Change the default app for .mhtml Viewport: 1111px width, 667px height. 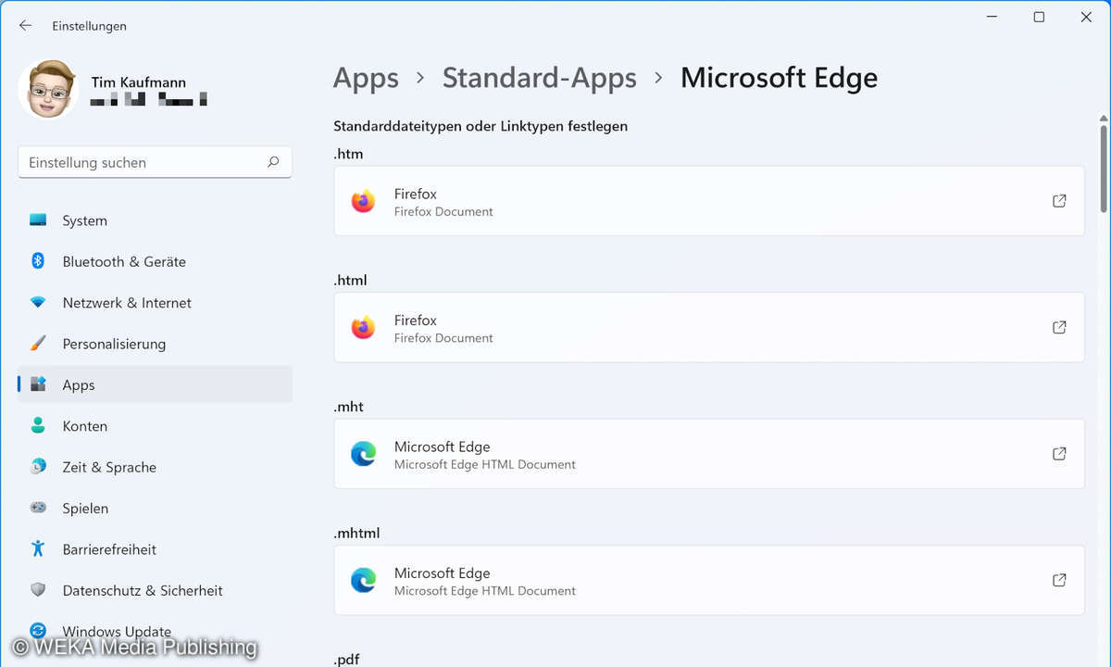pyautogui.click(x=709, y=580)
